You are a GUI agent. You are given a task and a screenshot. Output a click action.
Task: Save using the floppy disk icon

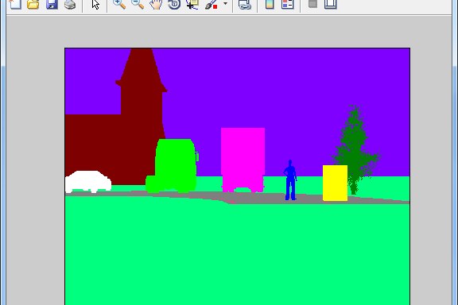[52, 4]
